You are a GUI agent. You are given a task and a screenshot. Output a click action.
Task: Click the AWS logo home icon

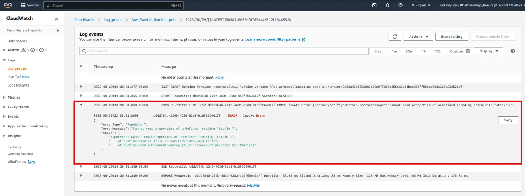(8, 5)
